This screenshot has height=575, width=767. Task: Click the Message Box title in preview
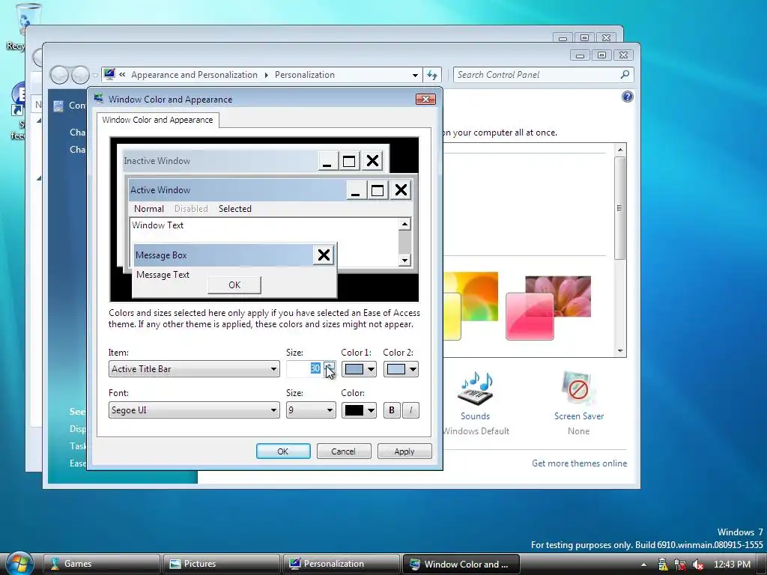162,255
